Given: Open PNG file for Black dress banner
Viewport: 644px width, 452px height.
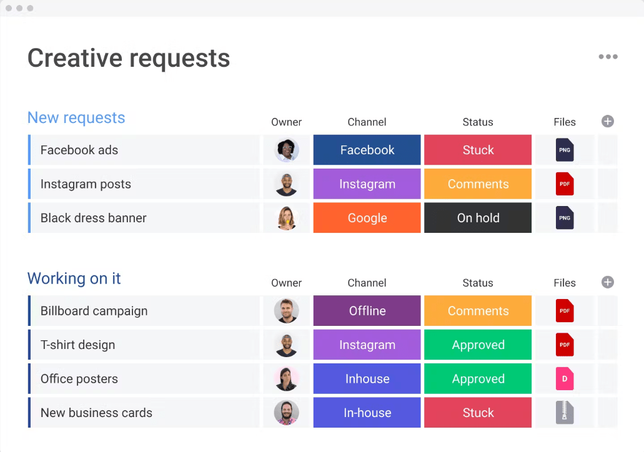Looking at the screenshot, I should click(565, 218).
